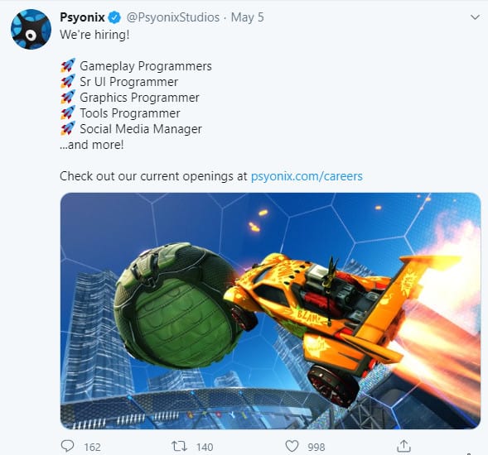Click the 140 retweets count
Image resolution: width=488 pixels, height=455 pixels.
(205, 447)
